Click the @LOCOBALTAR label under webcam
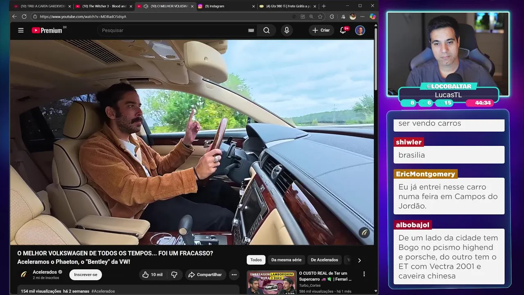 click(449, 86)
